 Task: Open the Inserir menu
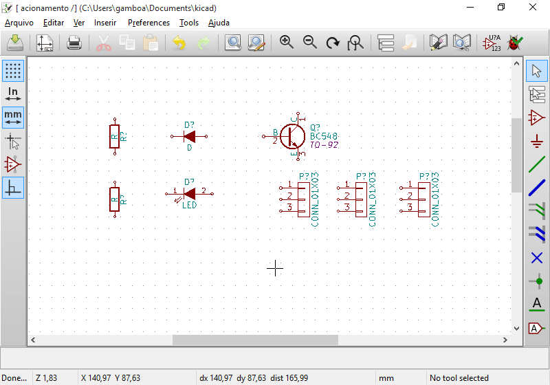point(105,23)
